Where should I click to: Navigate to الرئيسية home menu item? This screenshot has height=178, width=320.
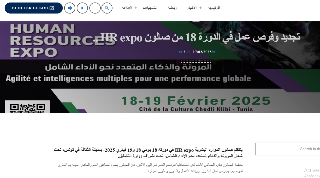(x=214, y=8)
